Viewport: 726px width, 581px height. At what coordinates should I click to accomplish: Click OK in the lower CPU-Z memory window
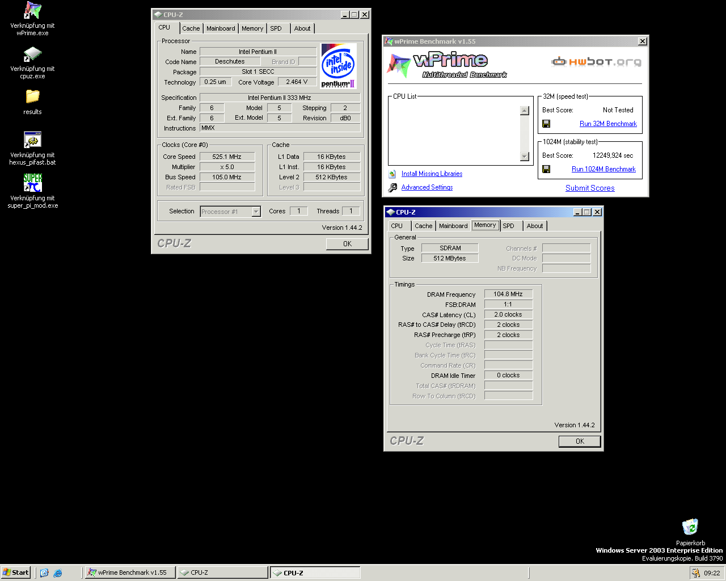580,441
